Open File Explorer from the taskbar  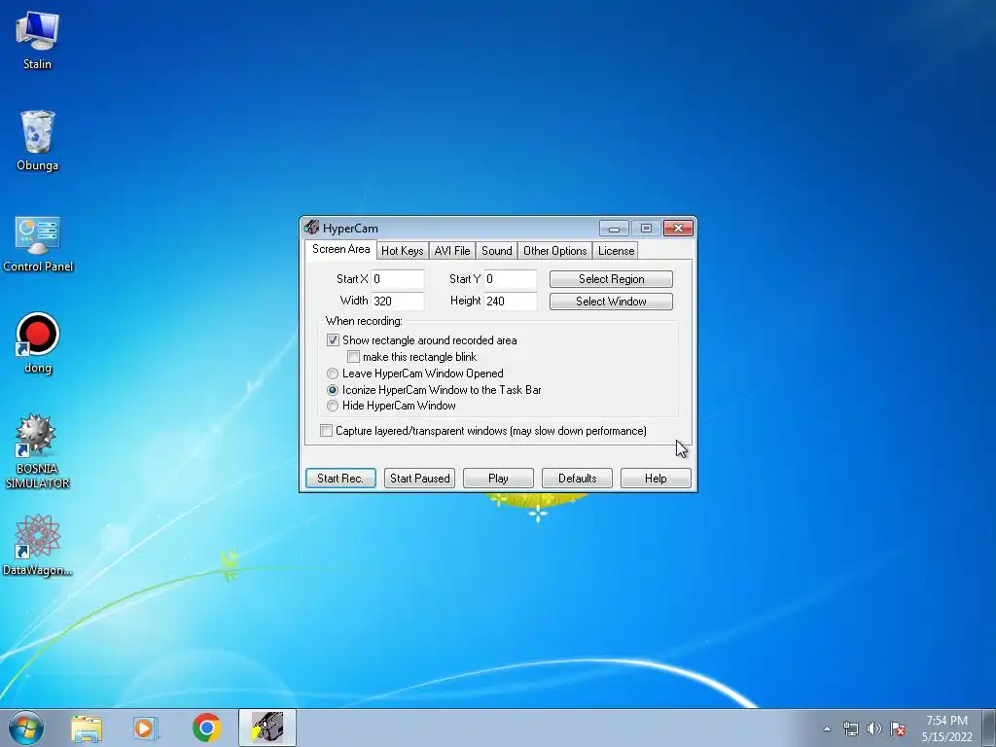coord(87,729)
